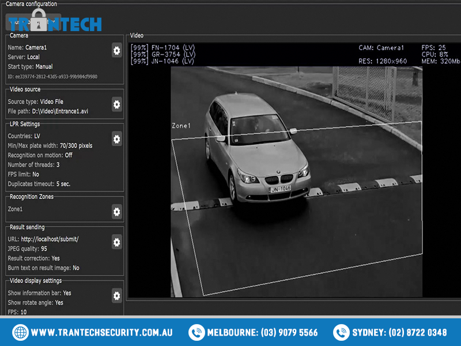
Task: Click CAM: Camera1 overlay text
Action: [381, 48]
